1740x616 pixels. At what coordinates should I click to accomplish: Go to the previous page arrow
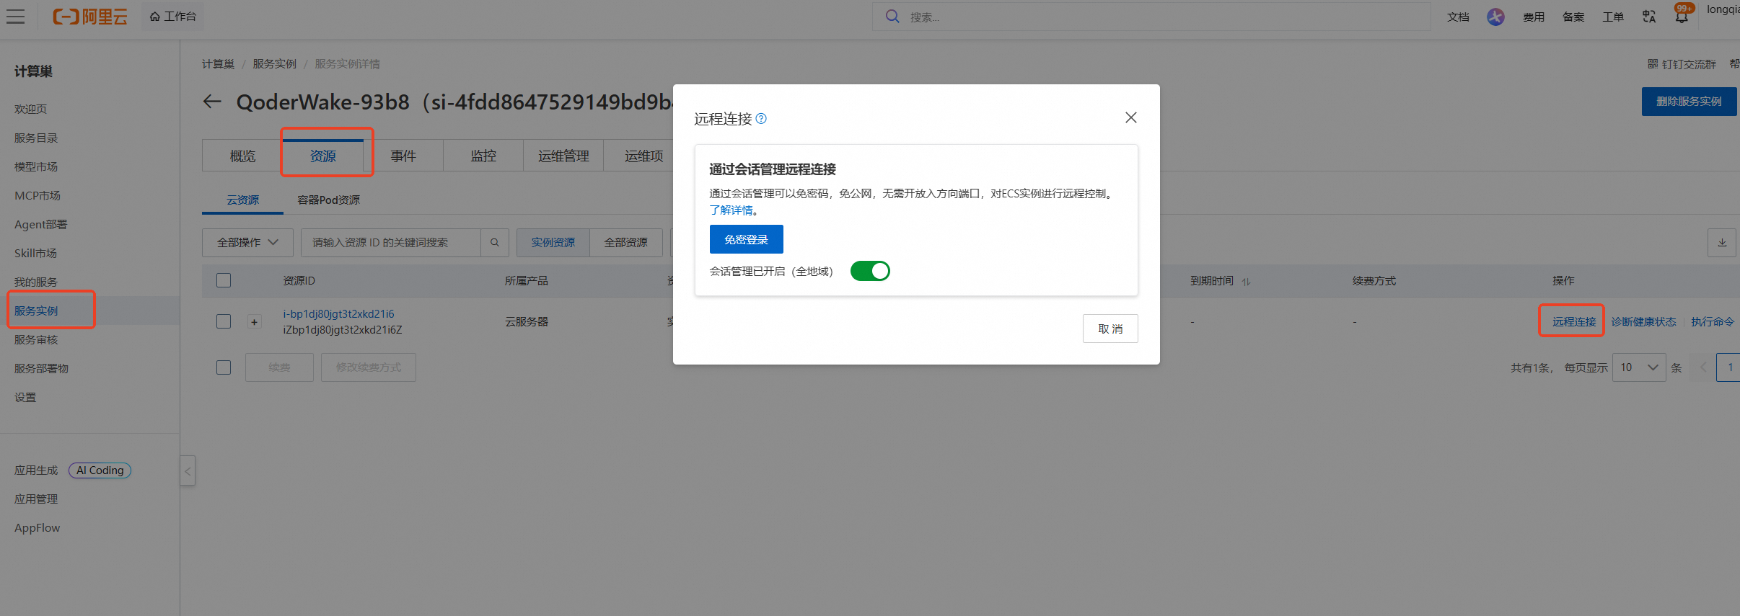point(1703,367)
